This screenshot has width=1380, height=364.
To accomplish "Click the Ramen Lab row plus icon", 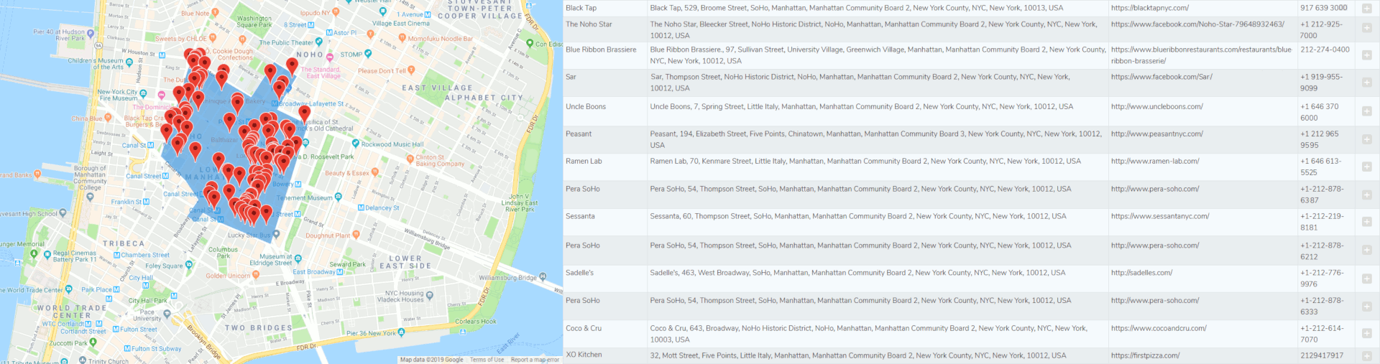I will pos(1366,167).
